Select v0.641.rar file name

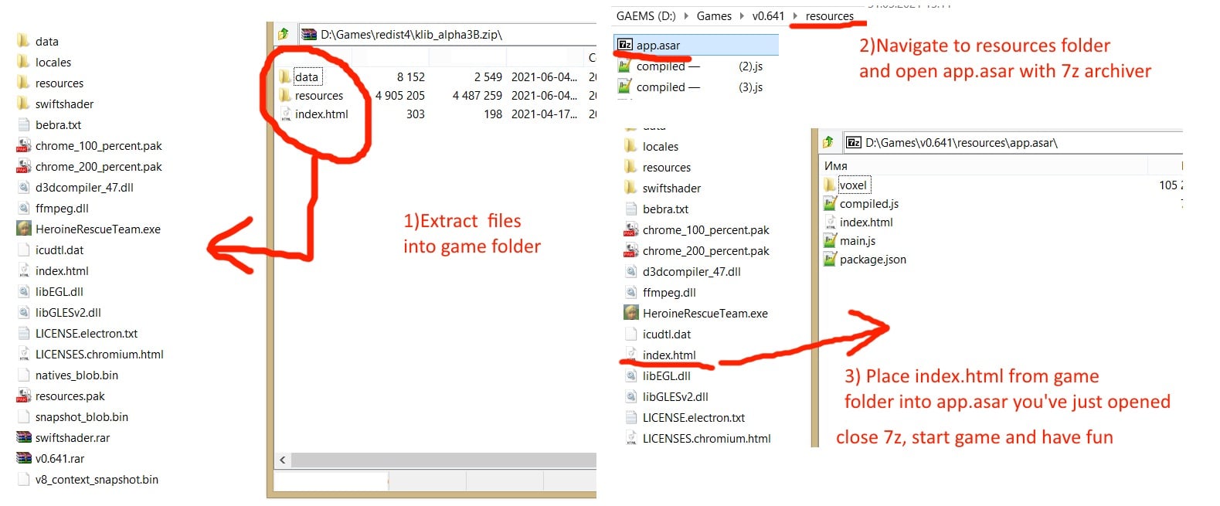(59, 459)
